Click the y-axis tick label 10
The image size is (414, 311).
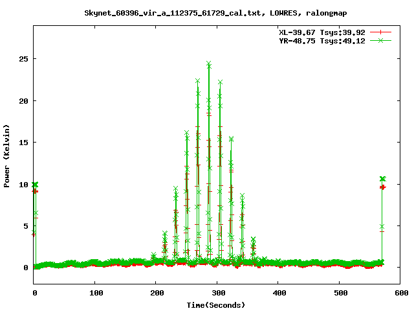pos(23,184)
